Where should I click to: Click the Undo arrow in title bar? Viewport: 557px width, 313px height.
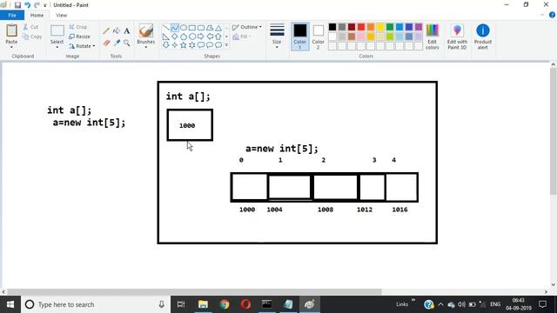pyautogui.click(x=27, y=5)
